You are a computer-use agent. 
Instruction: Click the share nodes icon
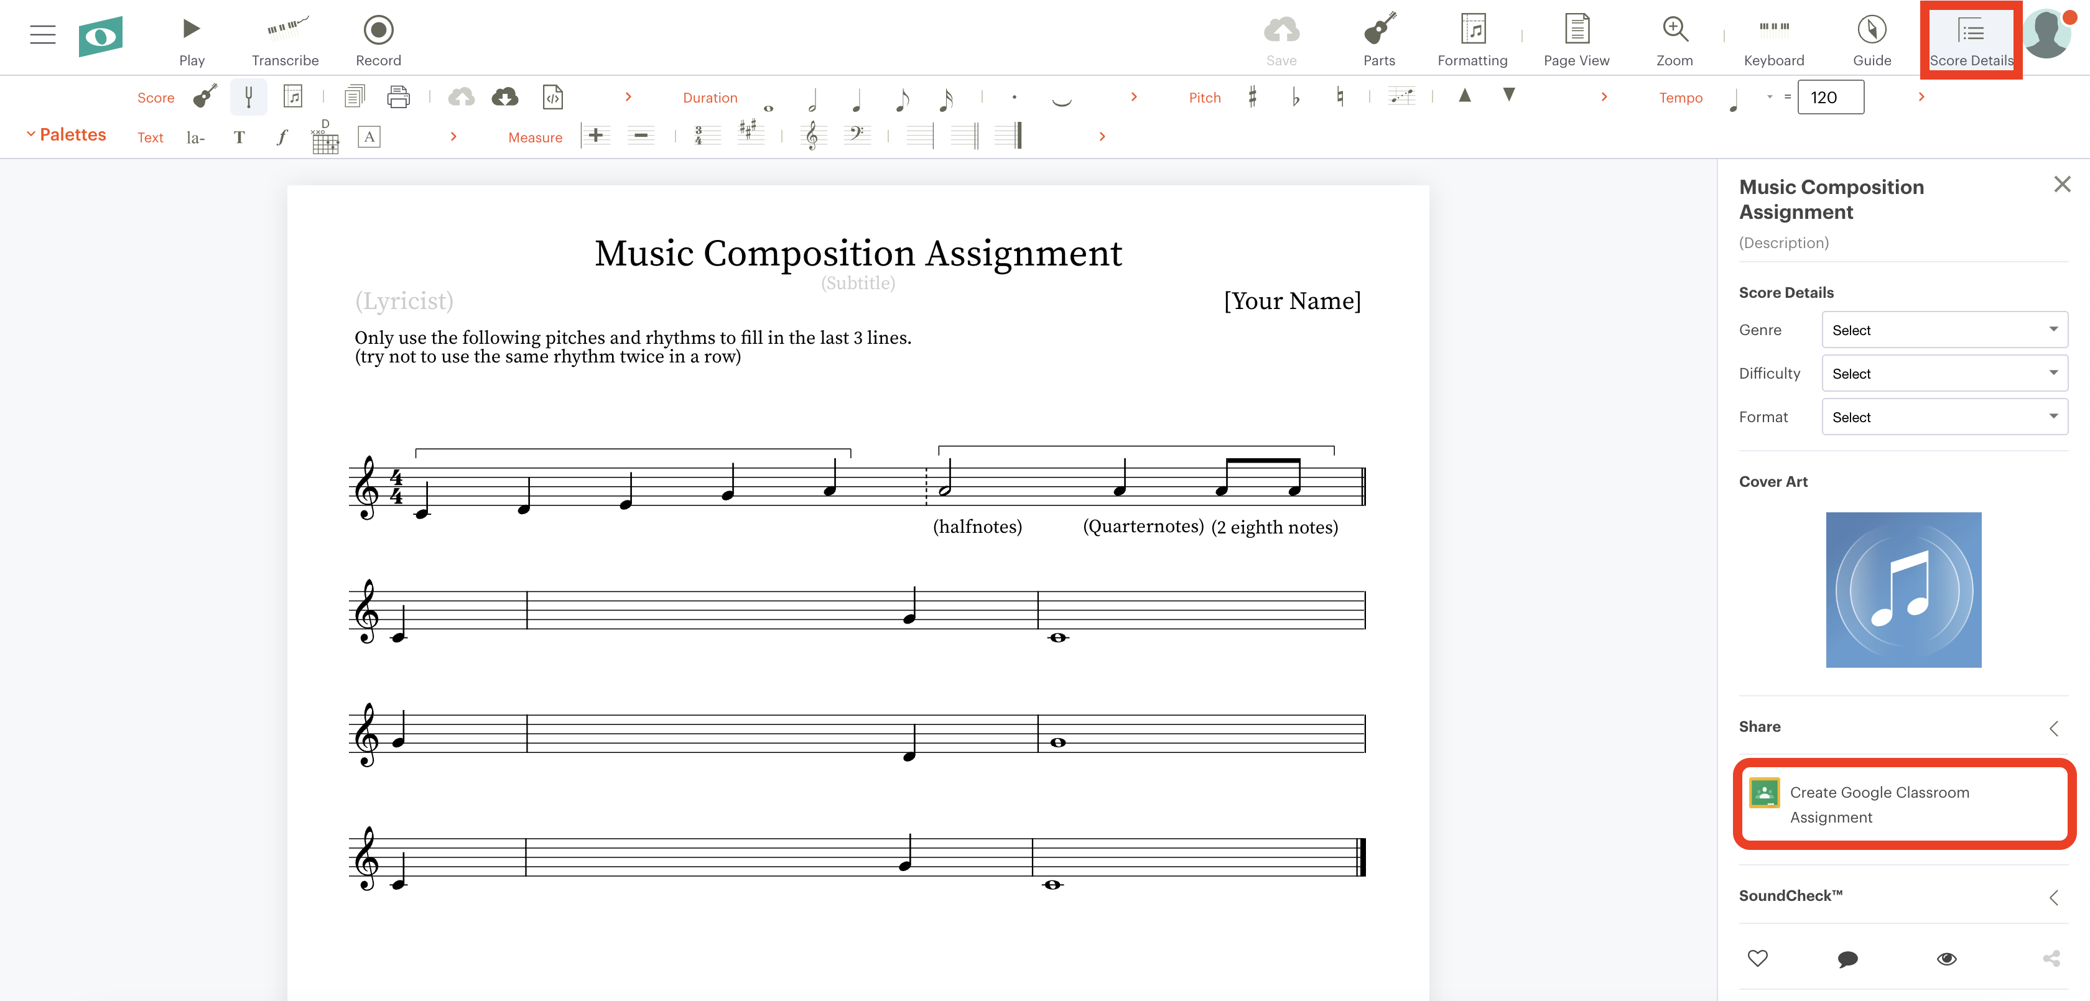pos(2051,959)
